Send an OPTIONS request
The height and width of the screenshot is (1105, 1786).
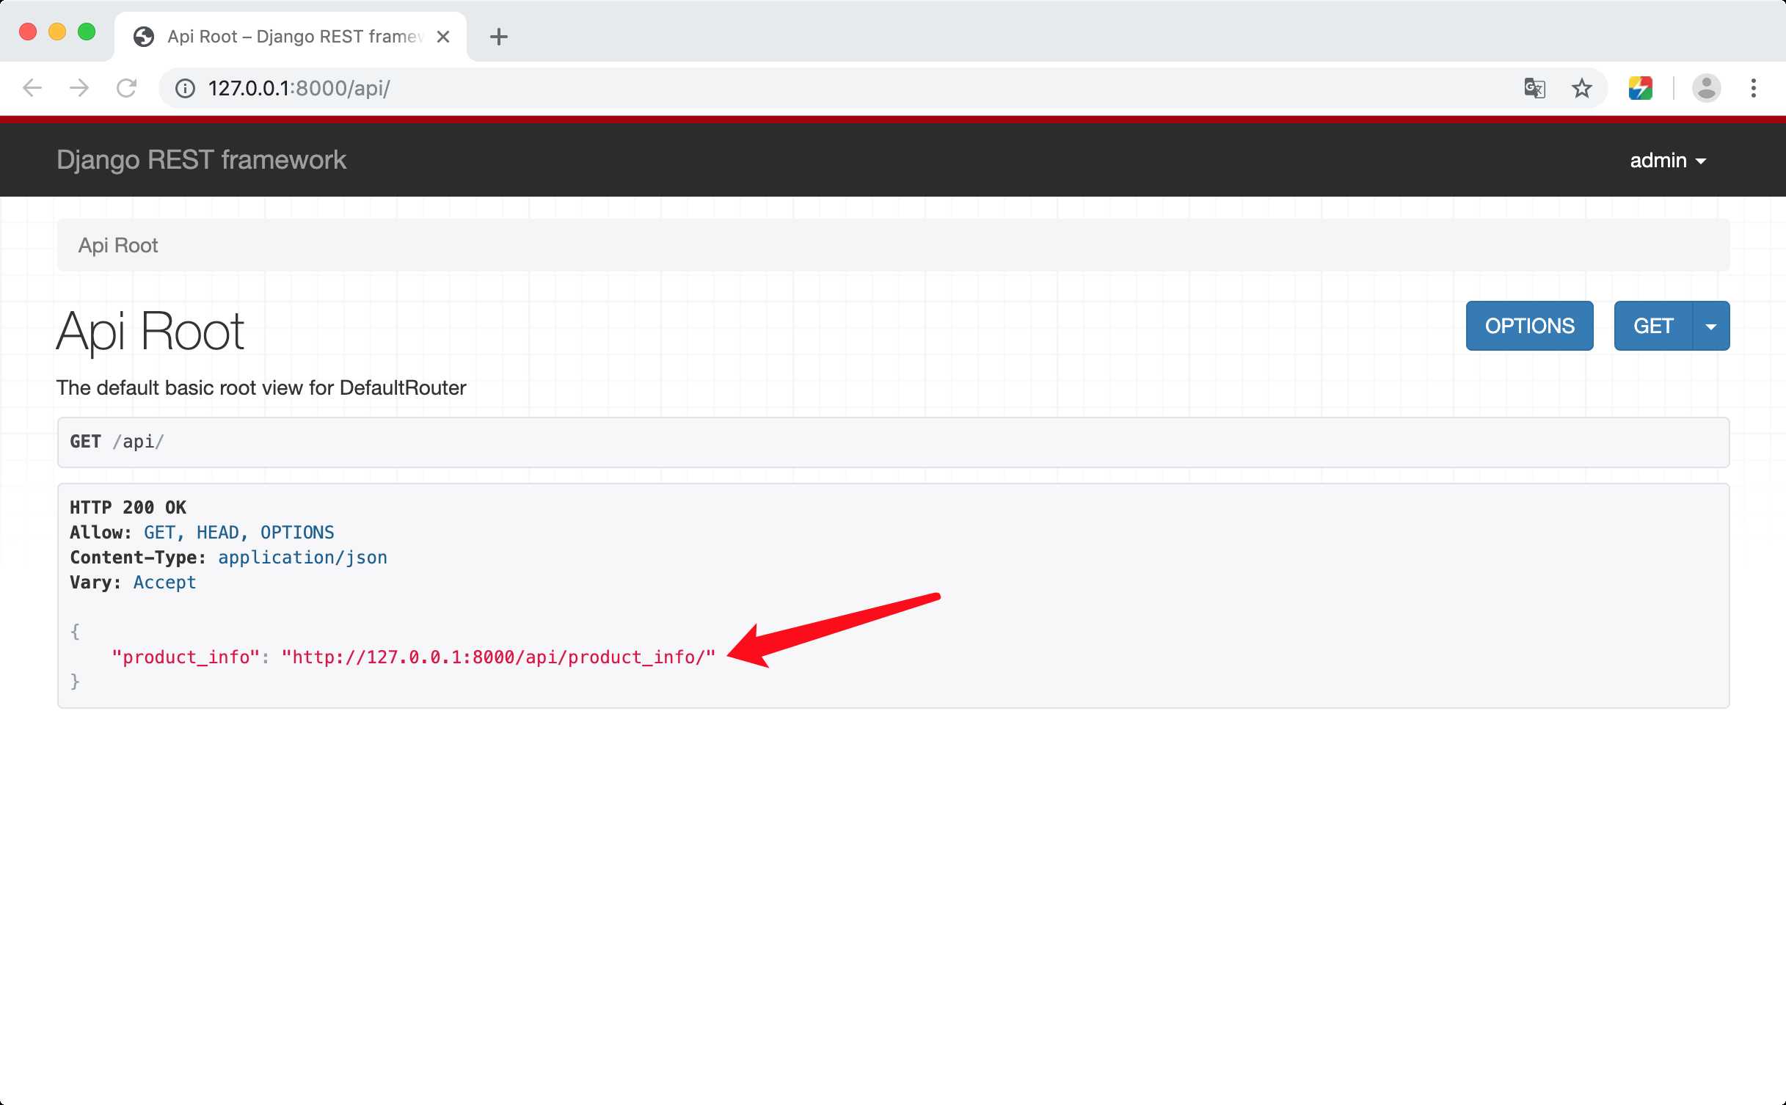pos(1529,326)
